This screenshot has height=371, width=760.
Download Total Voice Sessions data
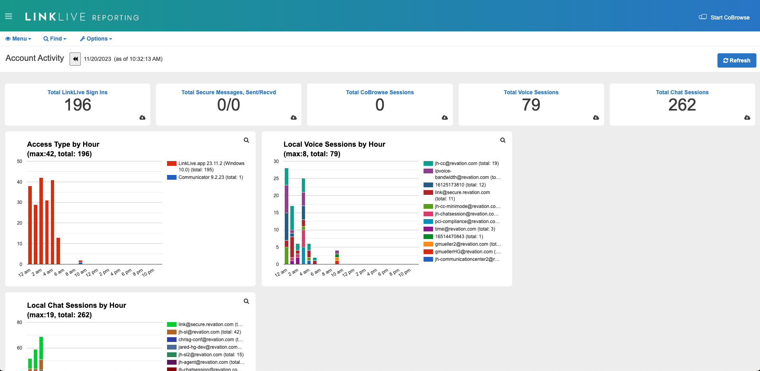[596, 118]
